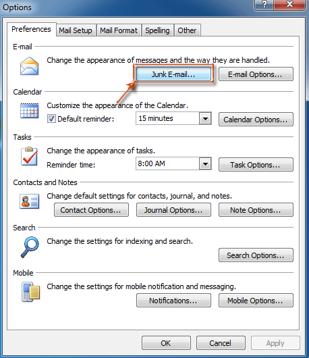Open the 8:00 AM reminder time dropdown
Viewport: 309px width, 358px height.
coord(205,163)
